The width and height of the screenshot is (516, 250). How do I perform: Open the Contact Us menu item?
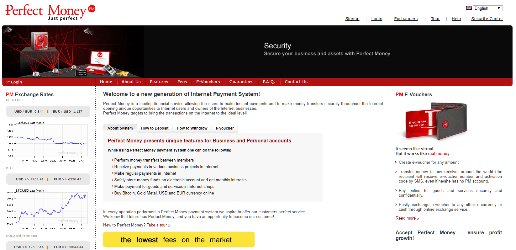point(296,82)
